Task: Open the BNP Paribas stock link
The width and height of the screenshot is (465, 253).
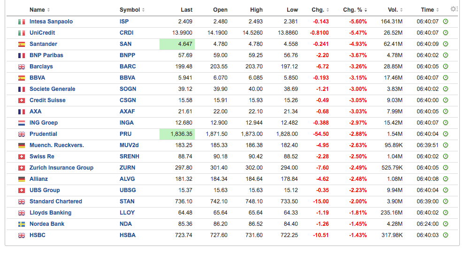Action: pyautogui.click(x=46, y=55)
